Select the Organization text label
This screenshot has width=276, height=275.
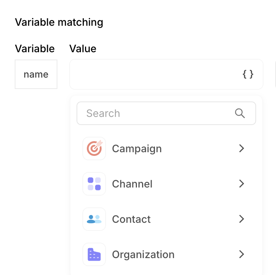143,254
